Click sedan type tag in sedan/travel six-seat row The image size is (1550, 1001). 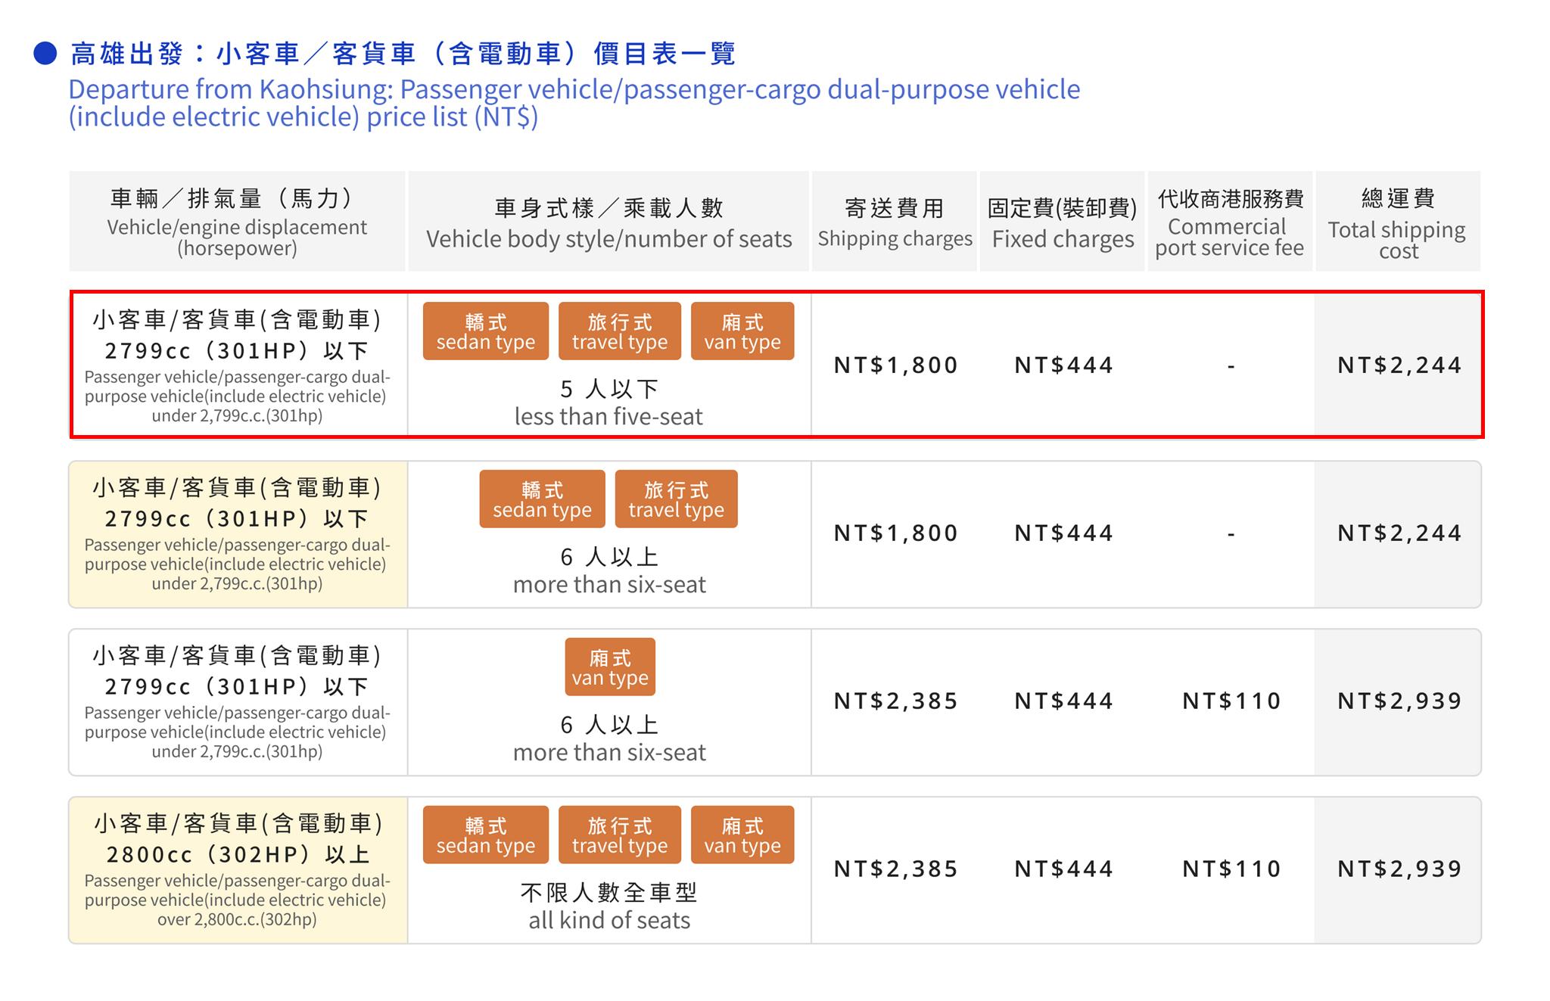[x=542, y=499]
